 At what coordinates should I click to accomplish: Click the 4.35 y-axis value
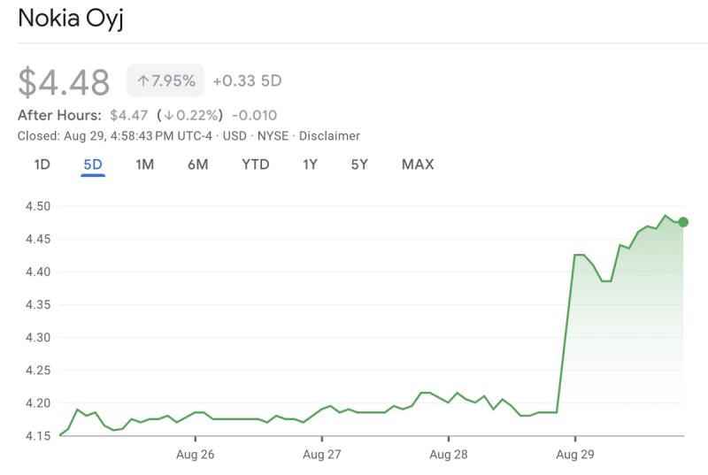point(38,304)
